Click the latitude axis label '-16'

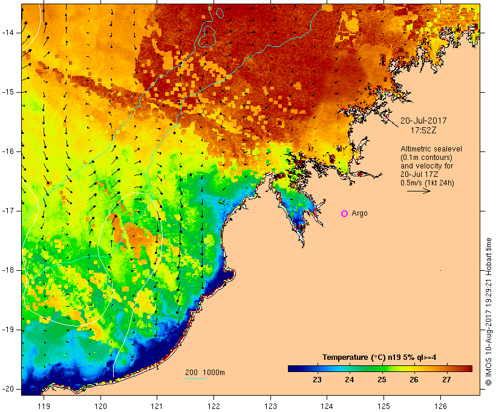tap(8, 151)
